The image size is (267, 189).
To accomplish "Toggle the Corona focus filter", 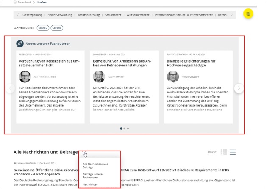I will [57, 28].
